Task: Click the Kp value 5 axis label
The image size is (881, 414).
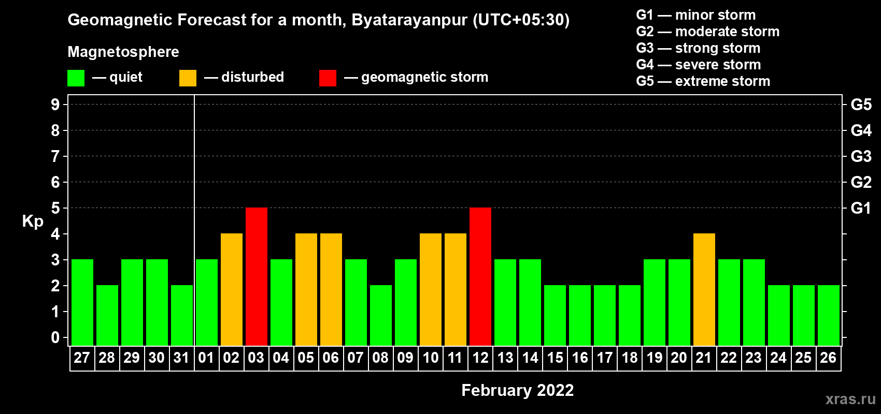Action: pyautogui.click(x=55, y=208)
